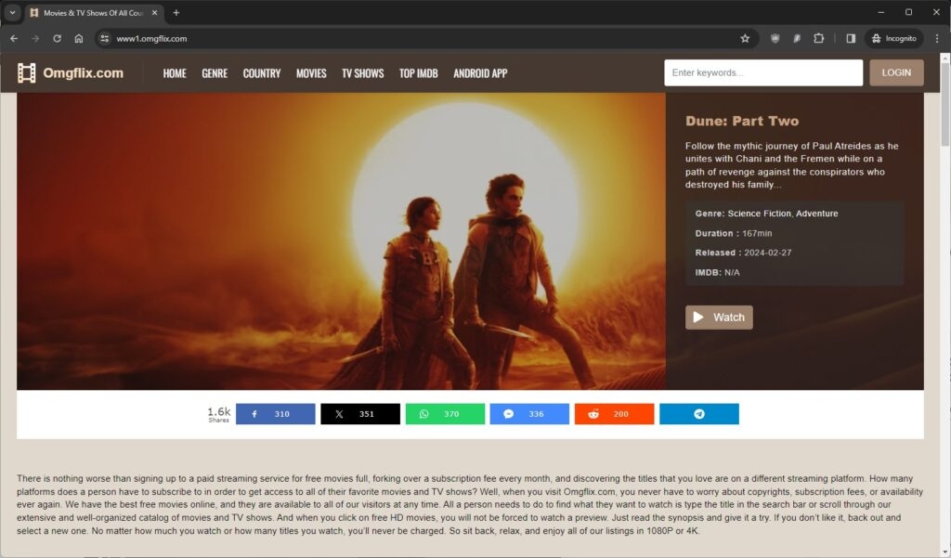This screenshot has height=558, width=951.
Task: Open the browser home page icon
Action: click(79, 38)
